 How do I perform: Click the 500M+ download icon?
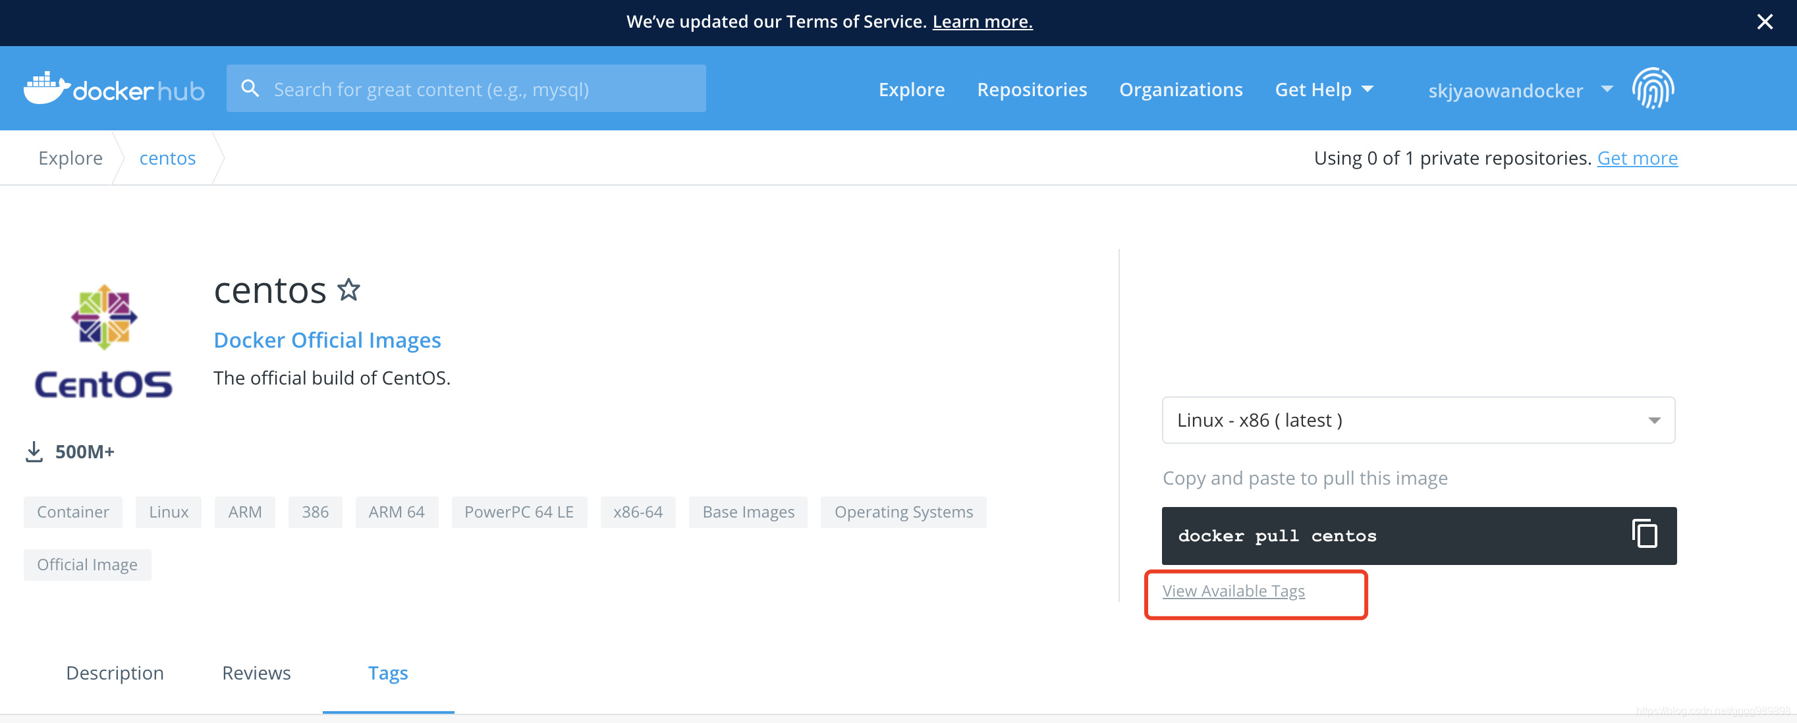point(34,452)
